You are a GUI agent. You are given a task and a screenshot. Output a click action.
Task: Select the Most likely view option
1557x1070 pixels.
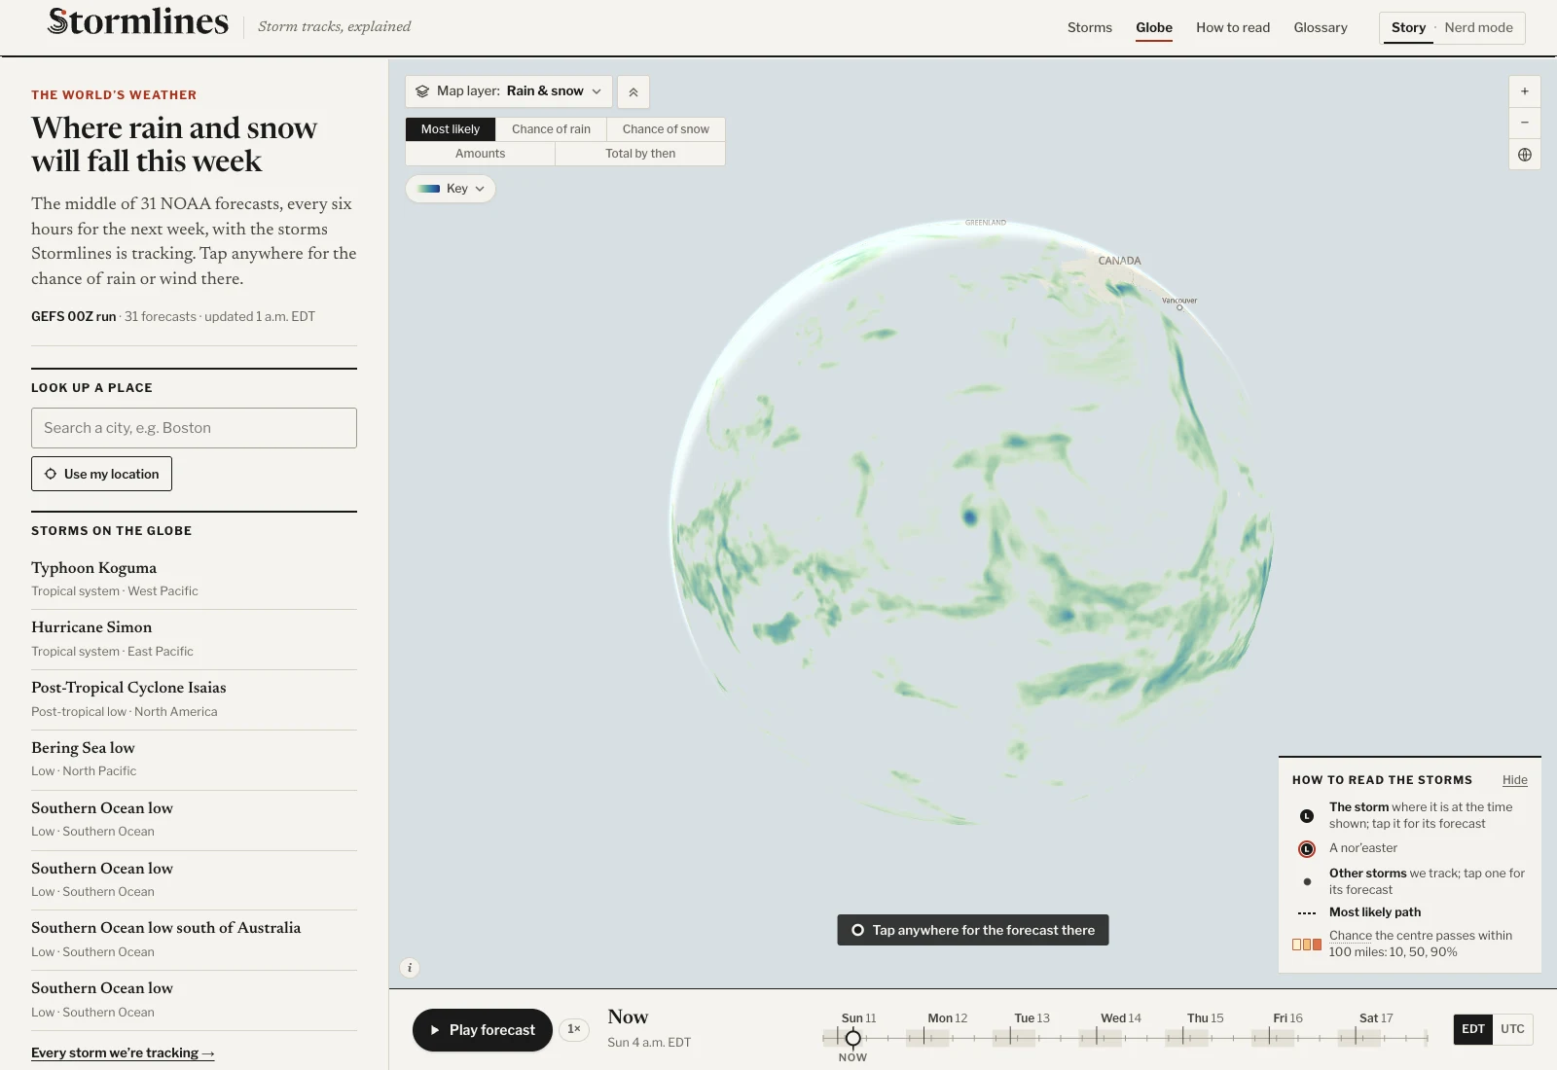(451, 129)
